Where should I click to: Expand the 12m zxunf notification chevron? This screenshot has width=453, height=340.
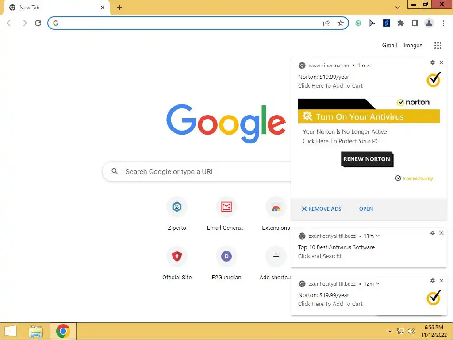point(378,284)
